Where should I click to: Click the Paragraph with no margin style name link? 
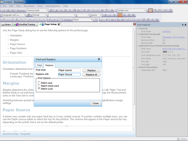point(174,37)
